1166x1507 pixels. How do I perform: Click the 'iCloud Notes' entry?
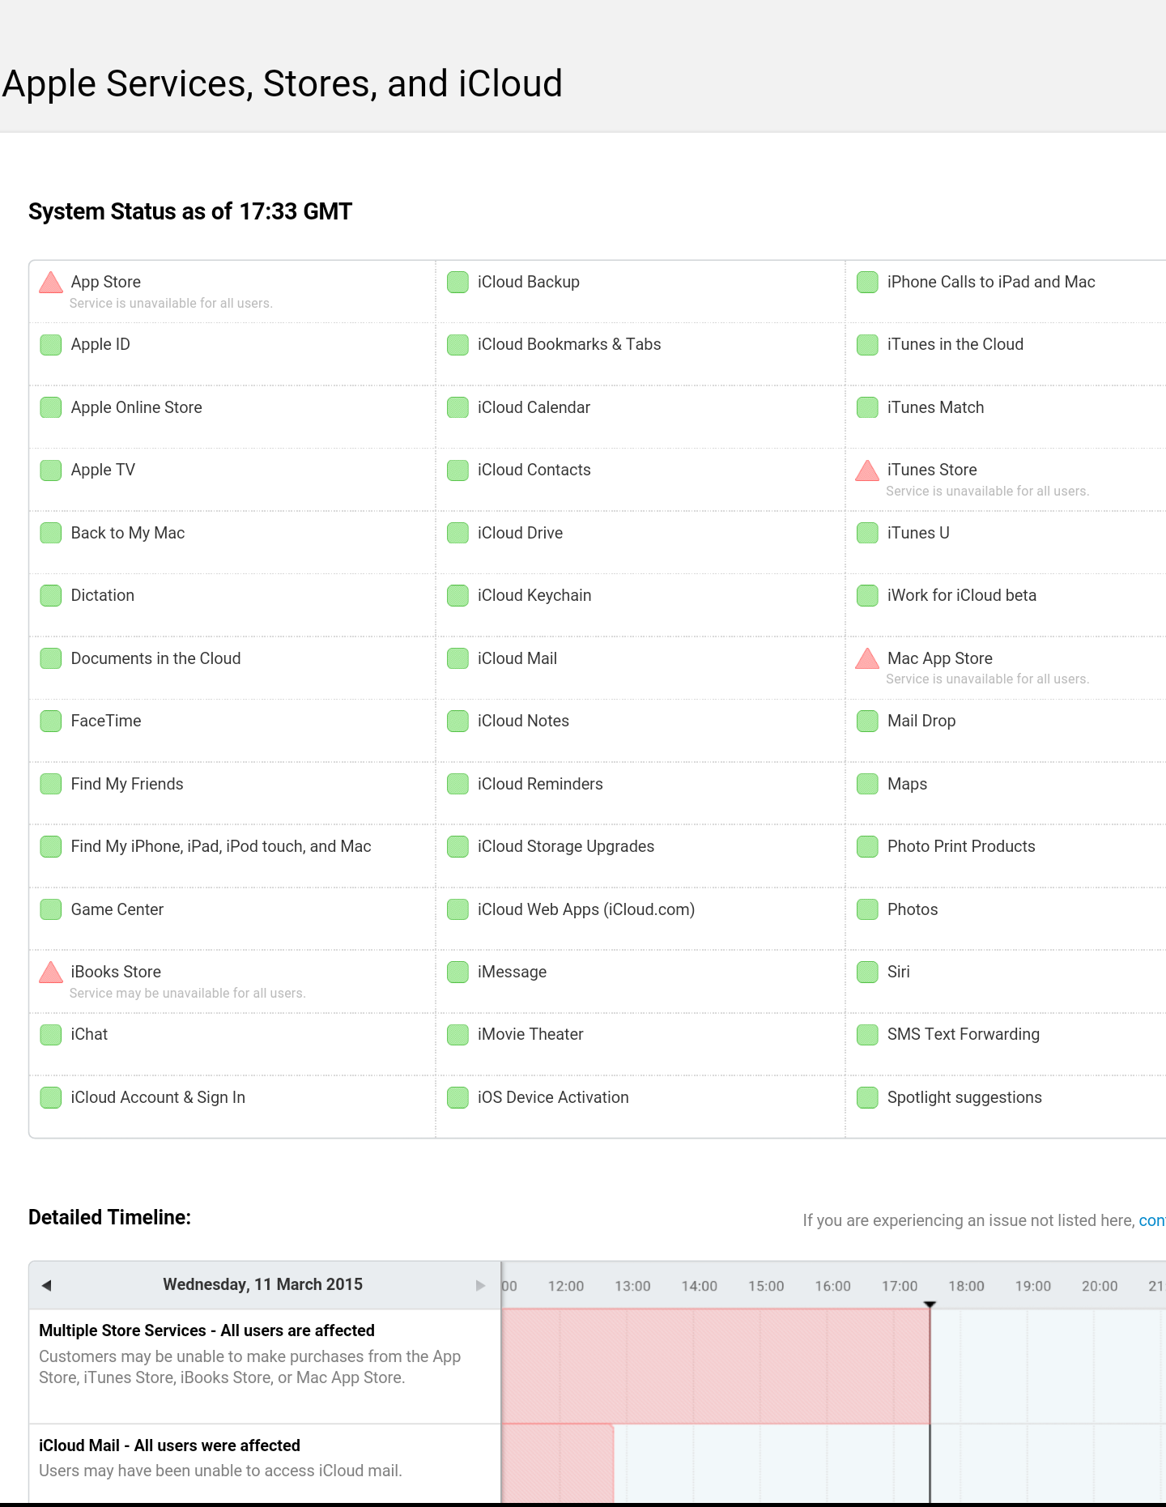pyautogui.click(x=523, y=721)
